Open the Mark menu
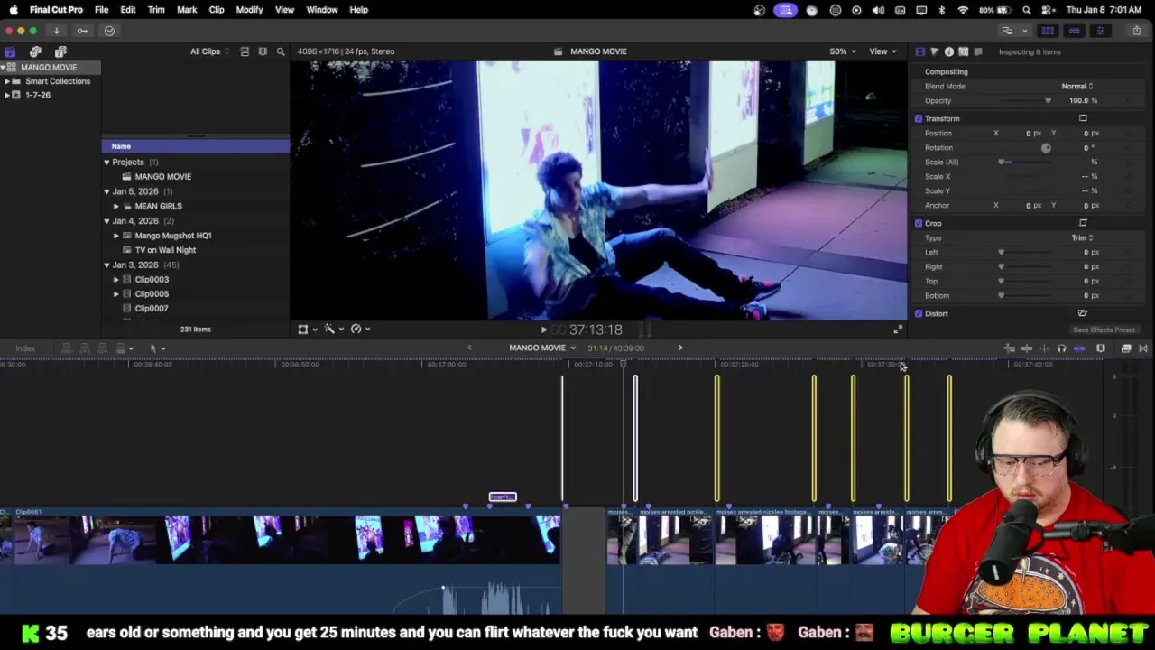 click(x=187, y=10)
